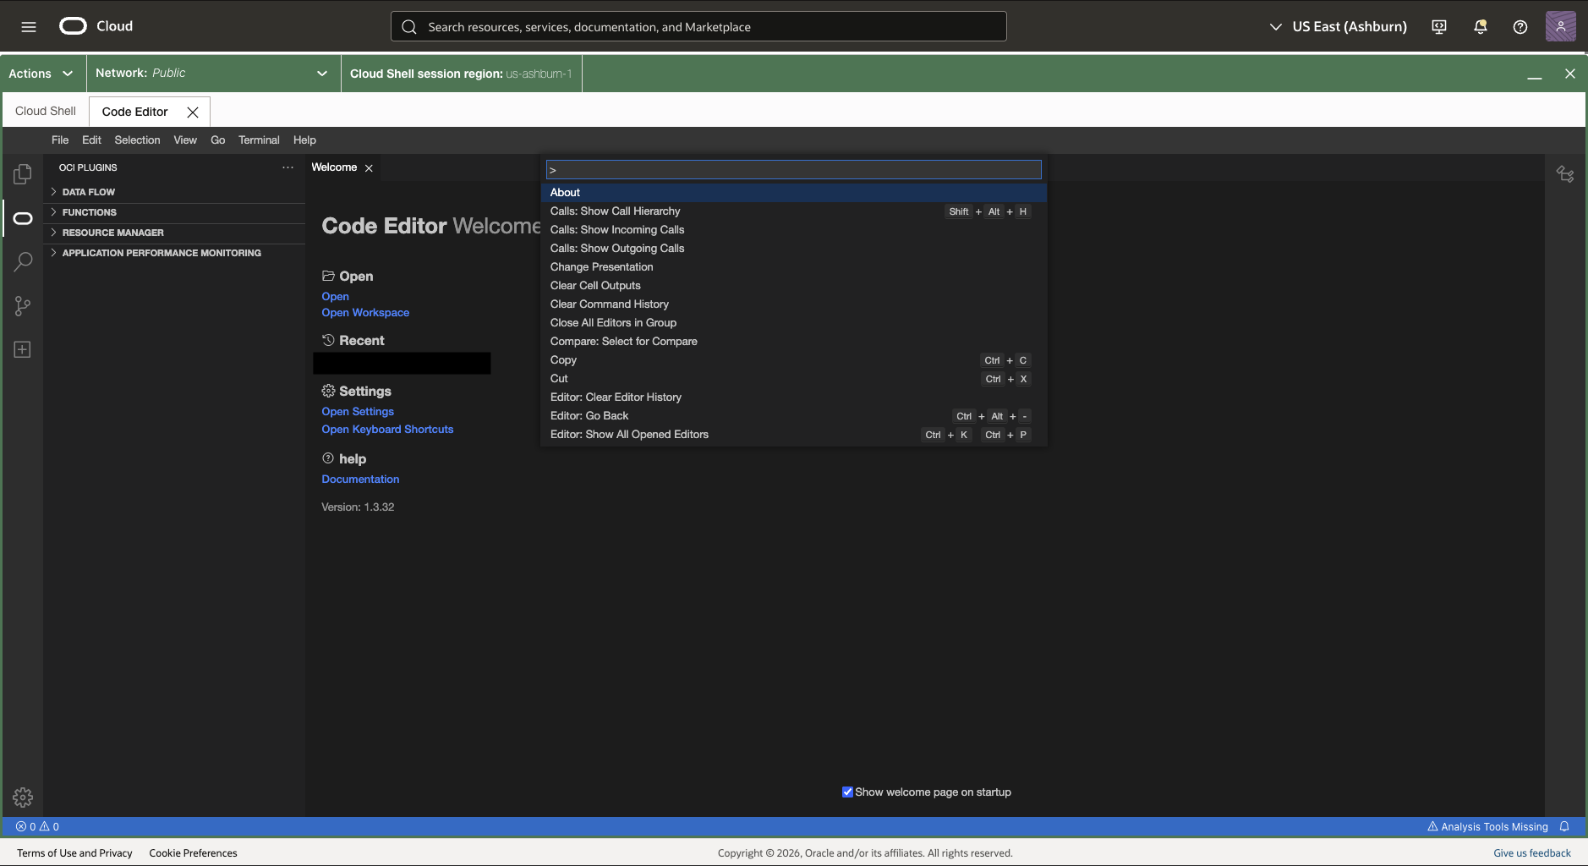Close the Welcome editor tab
The height and width of the screenshot is (866, 1588).
369,168
